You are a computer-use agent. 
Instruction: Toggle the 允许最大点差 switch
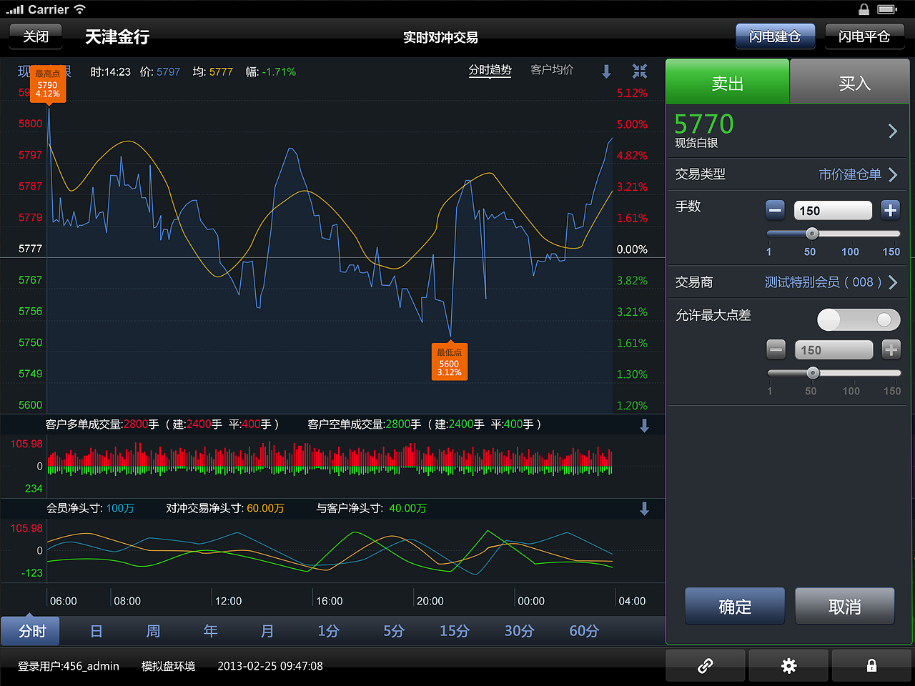(x=859, y=319)
